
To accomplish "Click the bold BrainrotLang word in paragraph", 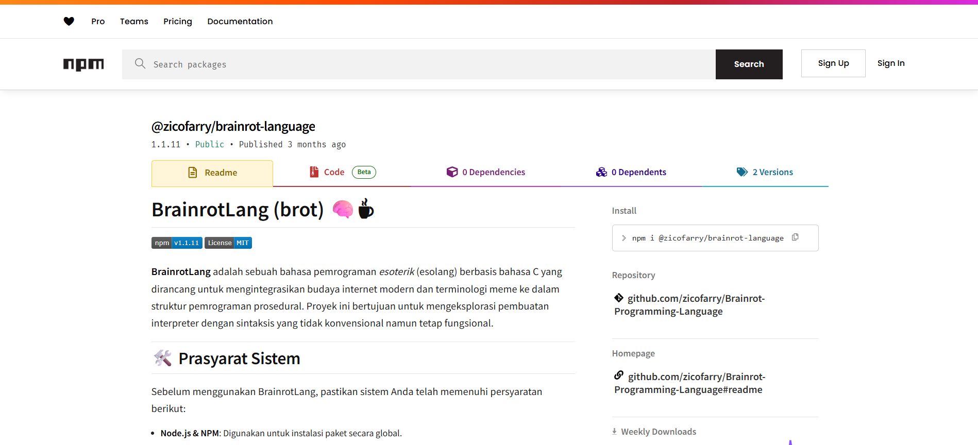I will tap(181, 272).
